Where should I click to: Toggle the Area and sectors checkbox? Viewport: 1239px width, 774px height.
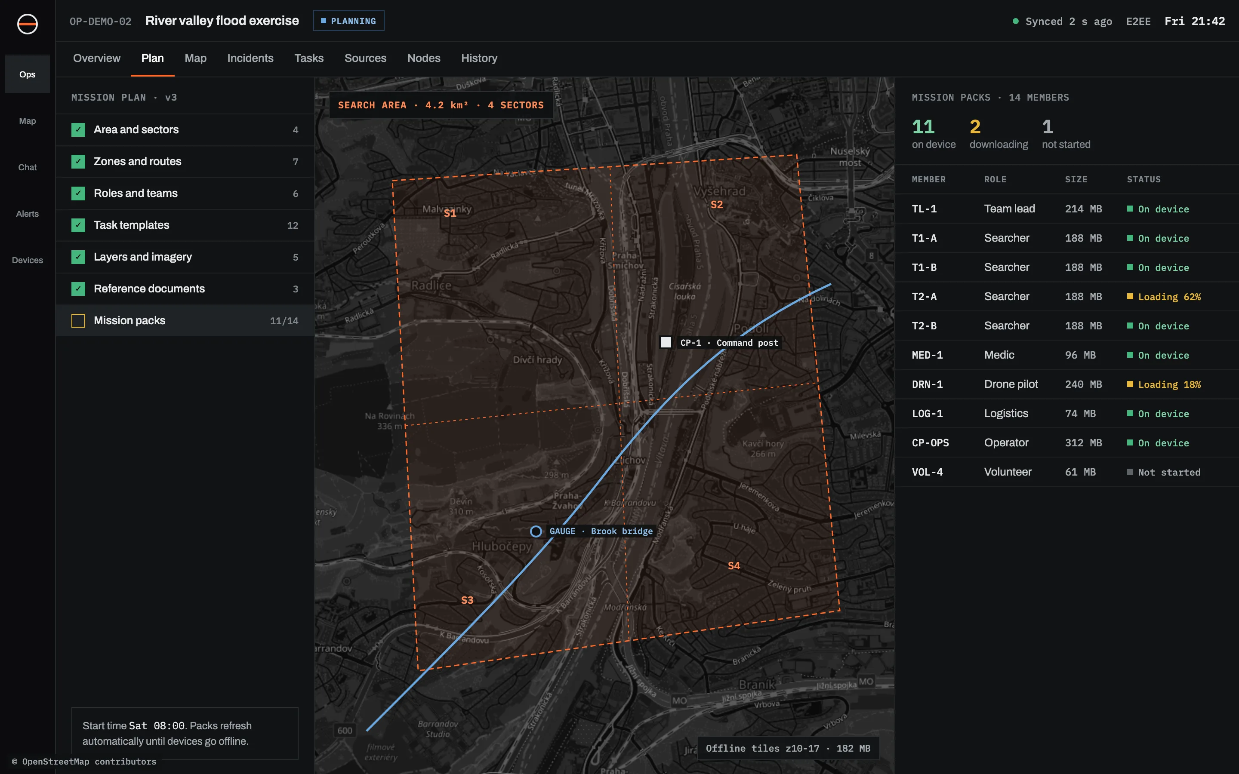click(78, 129)
